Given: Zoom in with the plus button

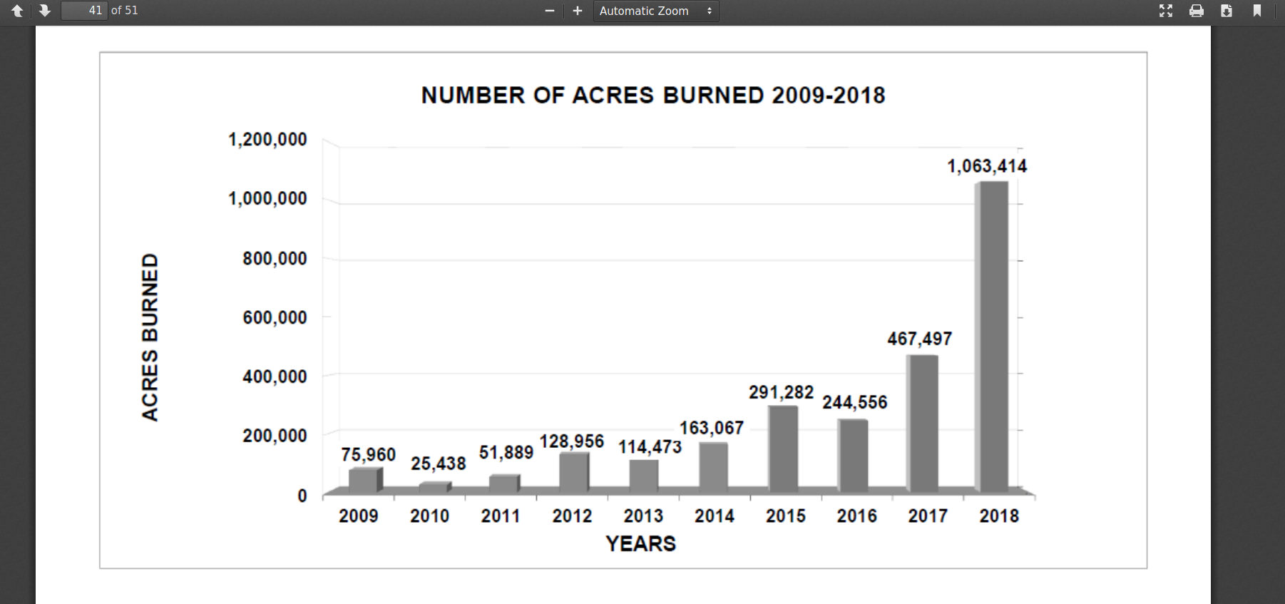Looking at the screenshot, I should (578, 11).
